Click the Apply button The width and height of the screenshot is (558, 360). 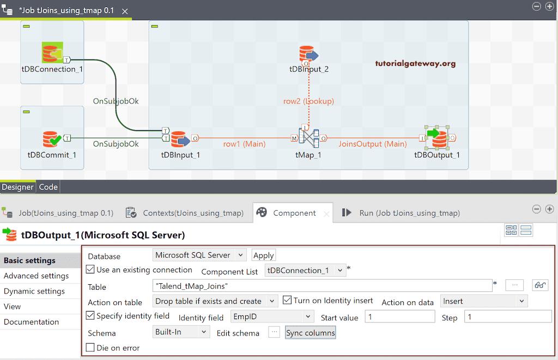click(x=263, y=255)
